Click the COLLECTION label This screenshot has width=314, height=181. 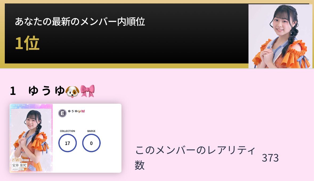(x=67, y=131)
